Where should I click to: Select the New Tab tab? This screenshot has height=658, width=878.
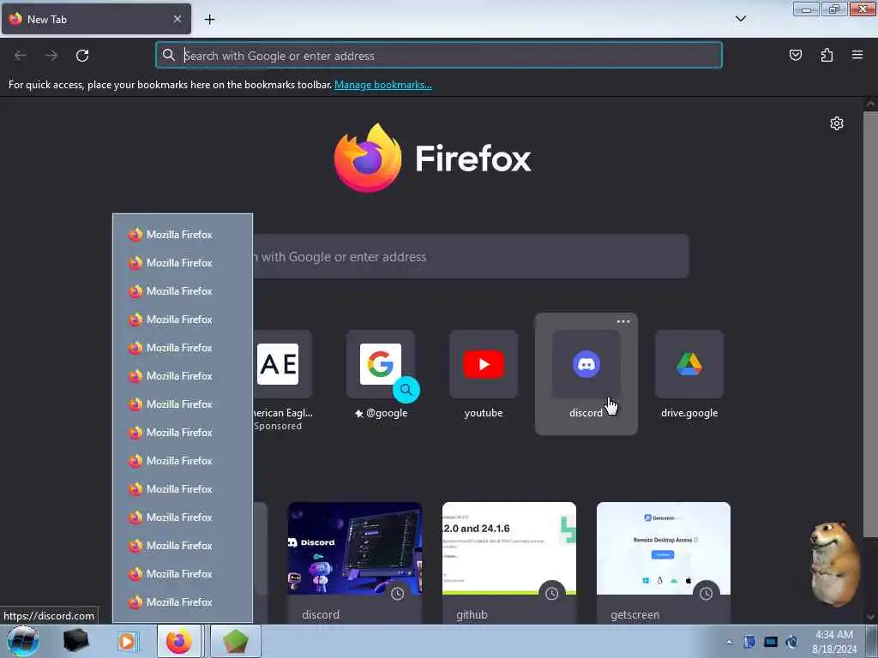[96, 19]
